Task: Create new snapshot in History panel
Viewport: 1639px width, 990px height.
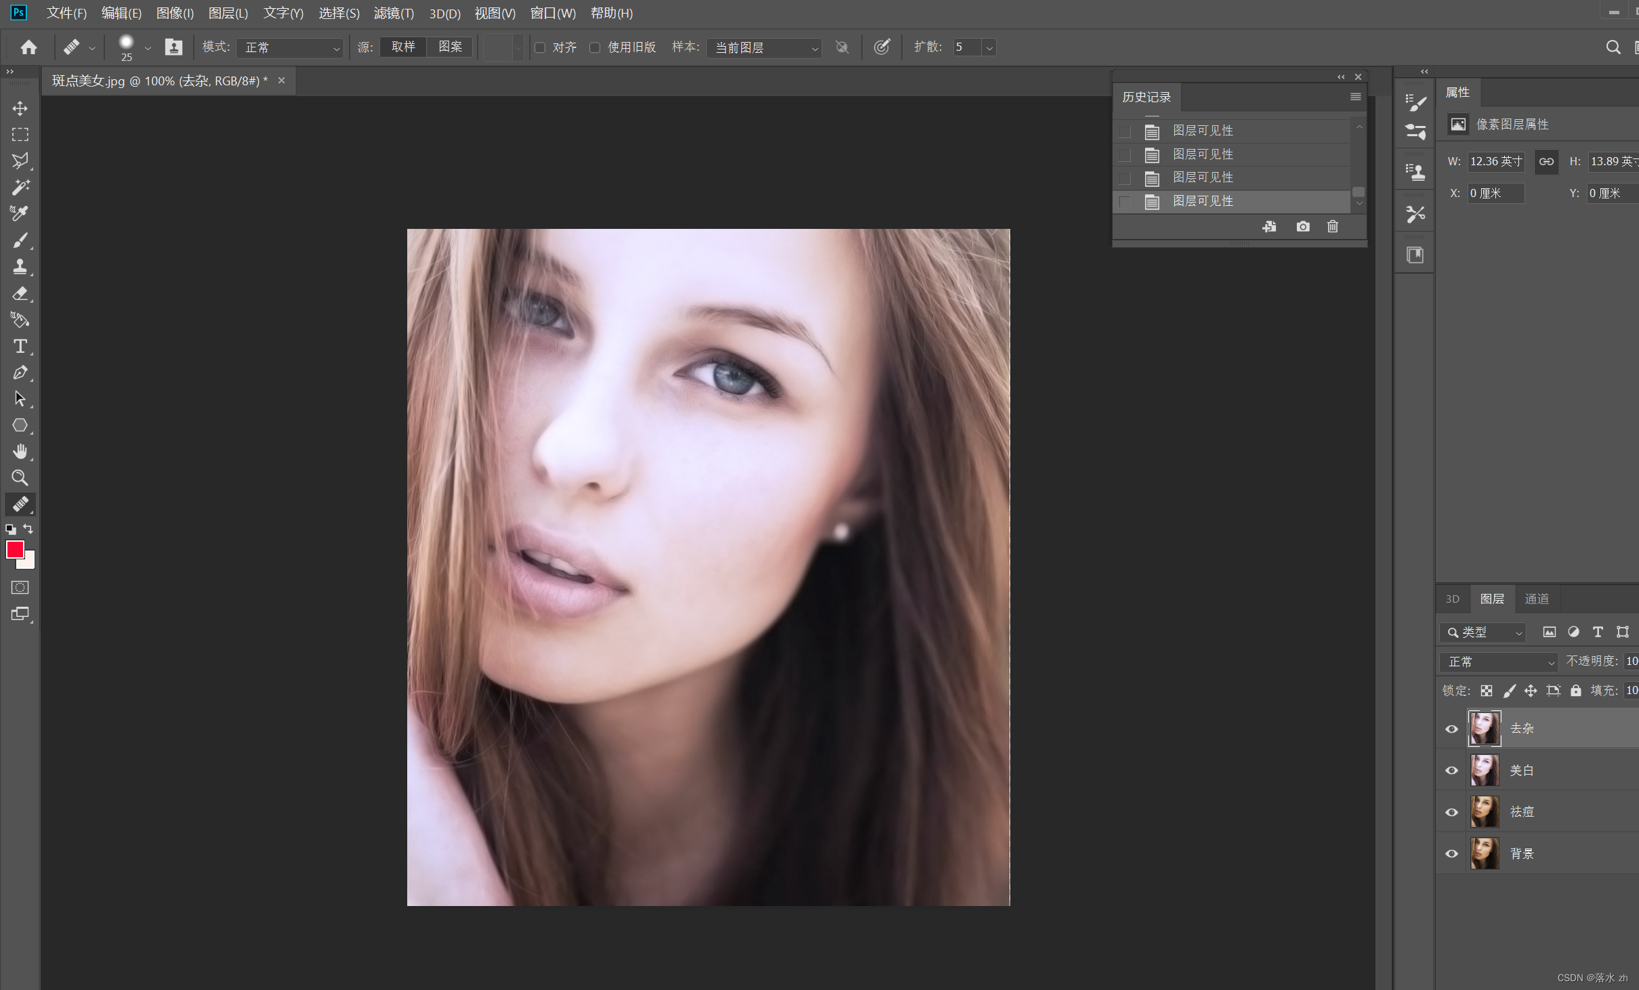Action: [x=1302, y=226]
